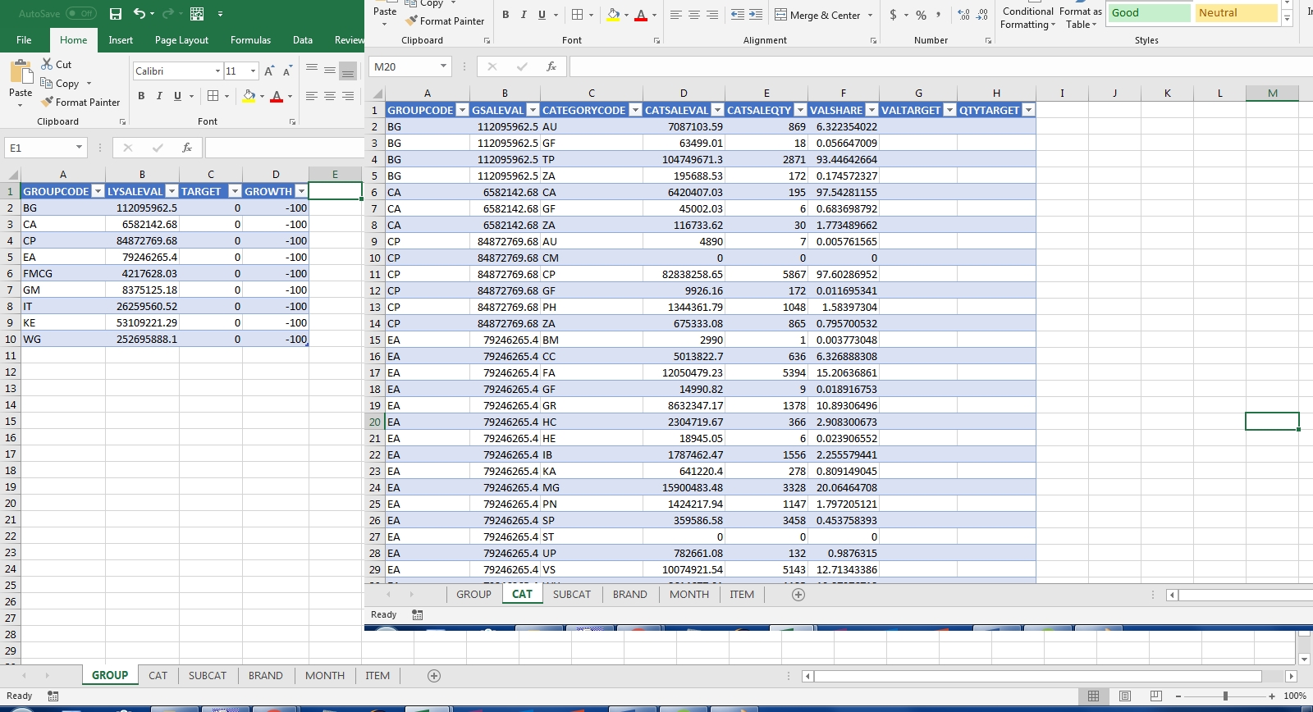Toggle Italic in the M20 window ribbon

(524, 15)
